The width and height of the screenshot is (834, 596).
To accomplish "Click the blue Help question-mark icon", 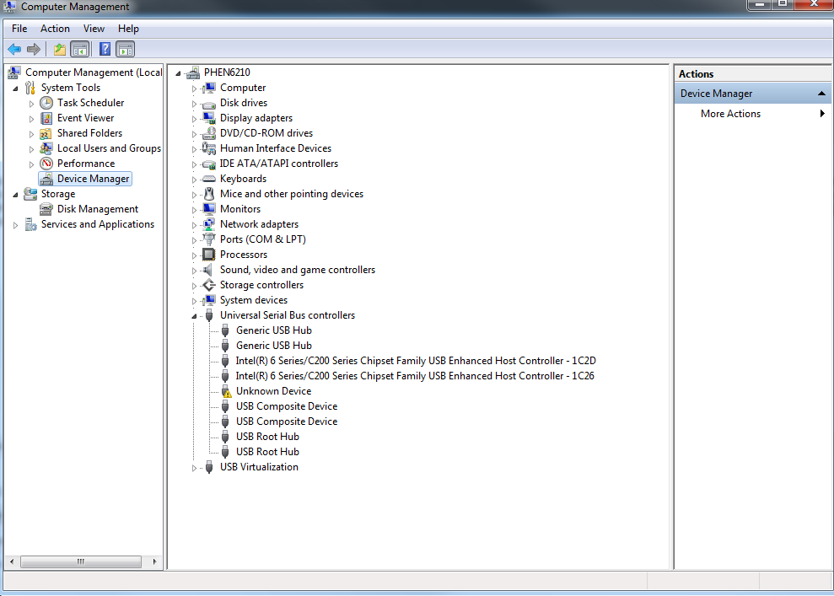I will 105,50.
